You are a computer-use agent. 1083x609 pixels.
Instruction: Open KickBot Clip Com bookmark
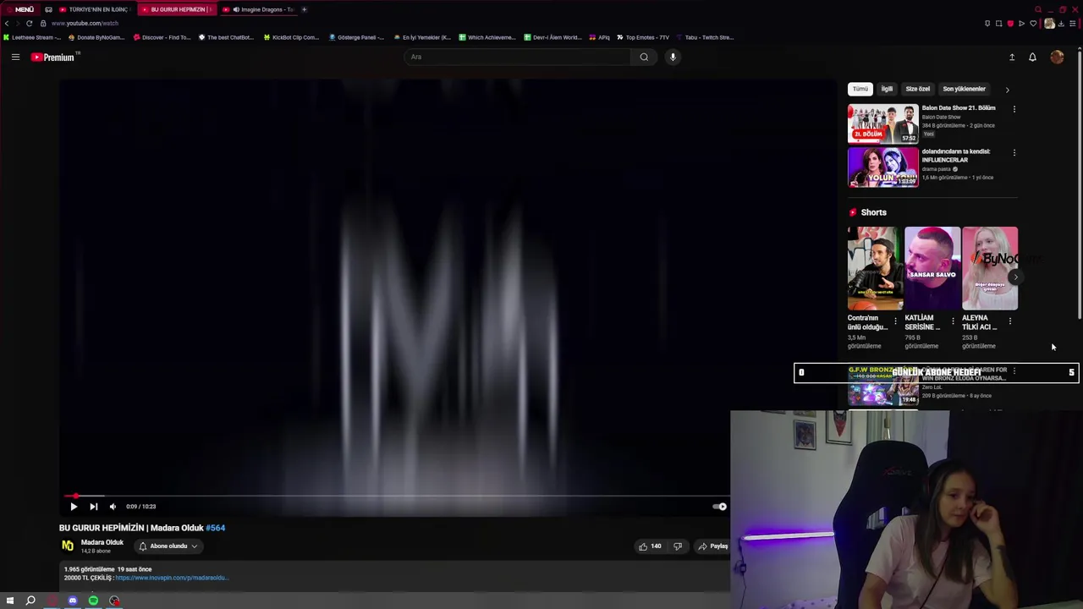[x=291, y=37]
